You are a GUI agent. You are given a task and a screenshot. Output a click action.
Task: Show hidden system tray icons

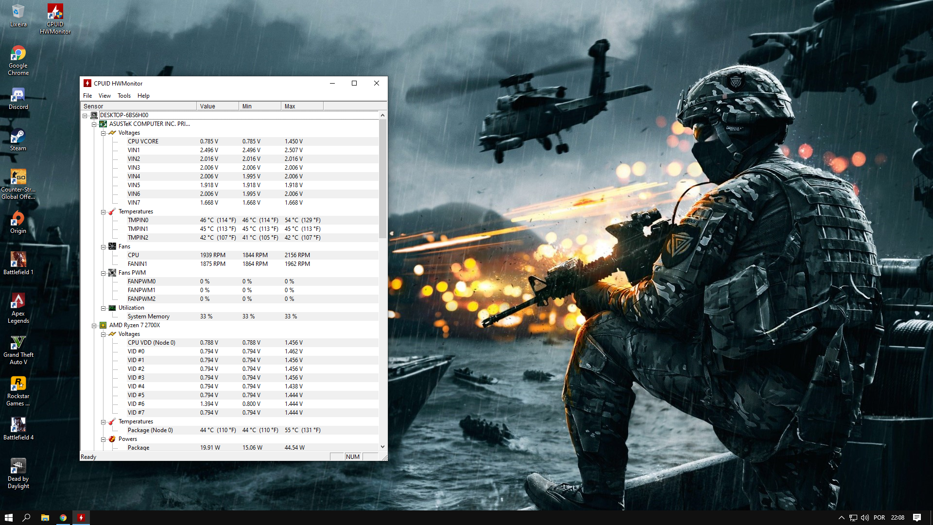(x=841, y=518)
